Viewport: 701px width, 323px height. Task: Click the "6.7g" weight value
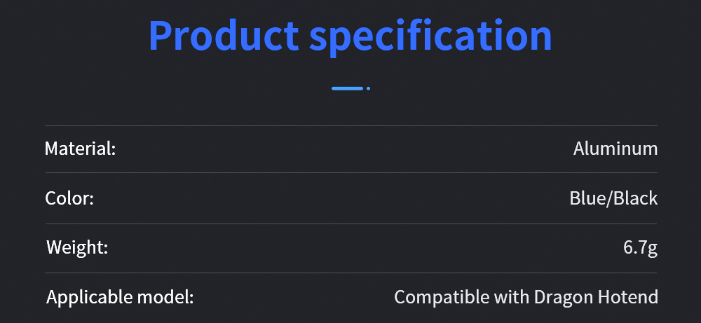click(641, 247)
